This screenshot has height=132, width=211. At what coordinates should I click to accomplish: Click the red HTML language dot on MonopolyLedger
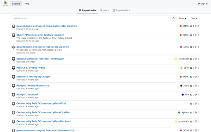click(x=181, y=77)
